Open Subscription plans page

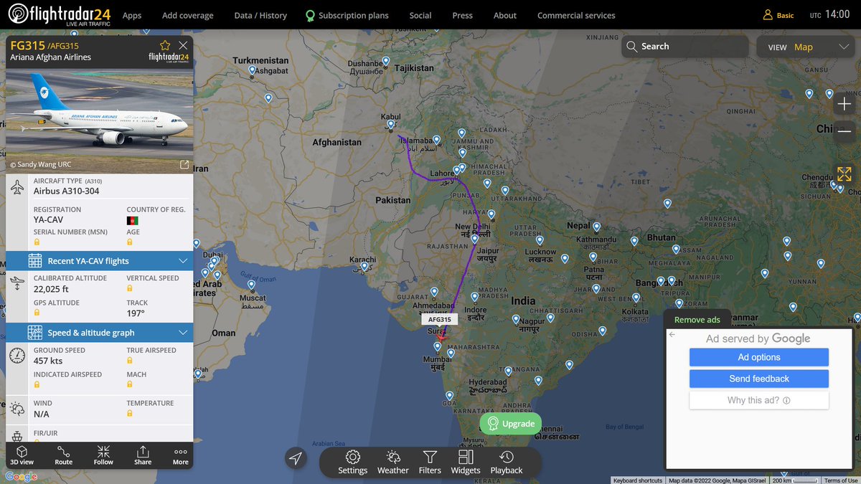tap(347, 15)
